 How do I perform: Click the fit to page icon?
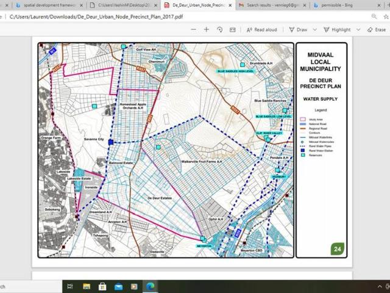pos(233,29)
